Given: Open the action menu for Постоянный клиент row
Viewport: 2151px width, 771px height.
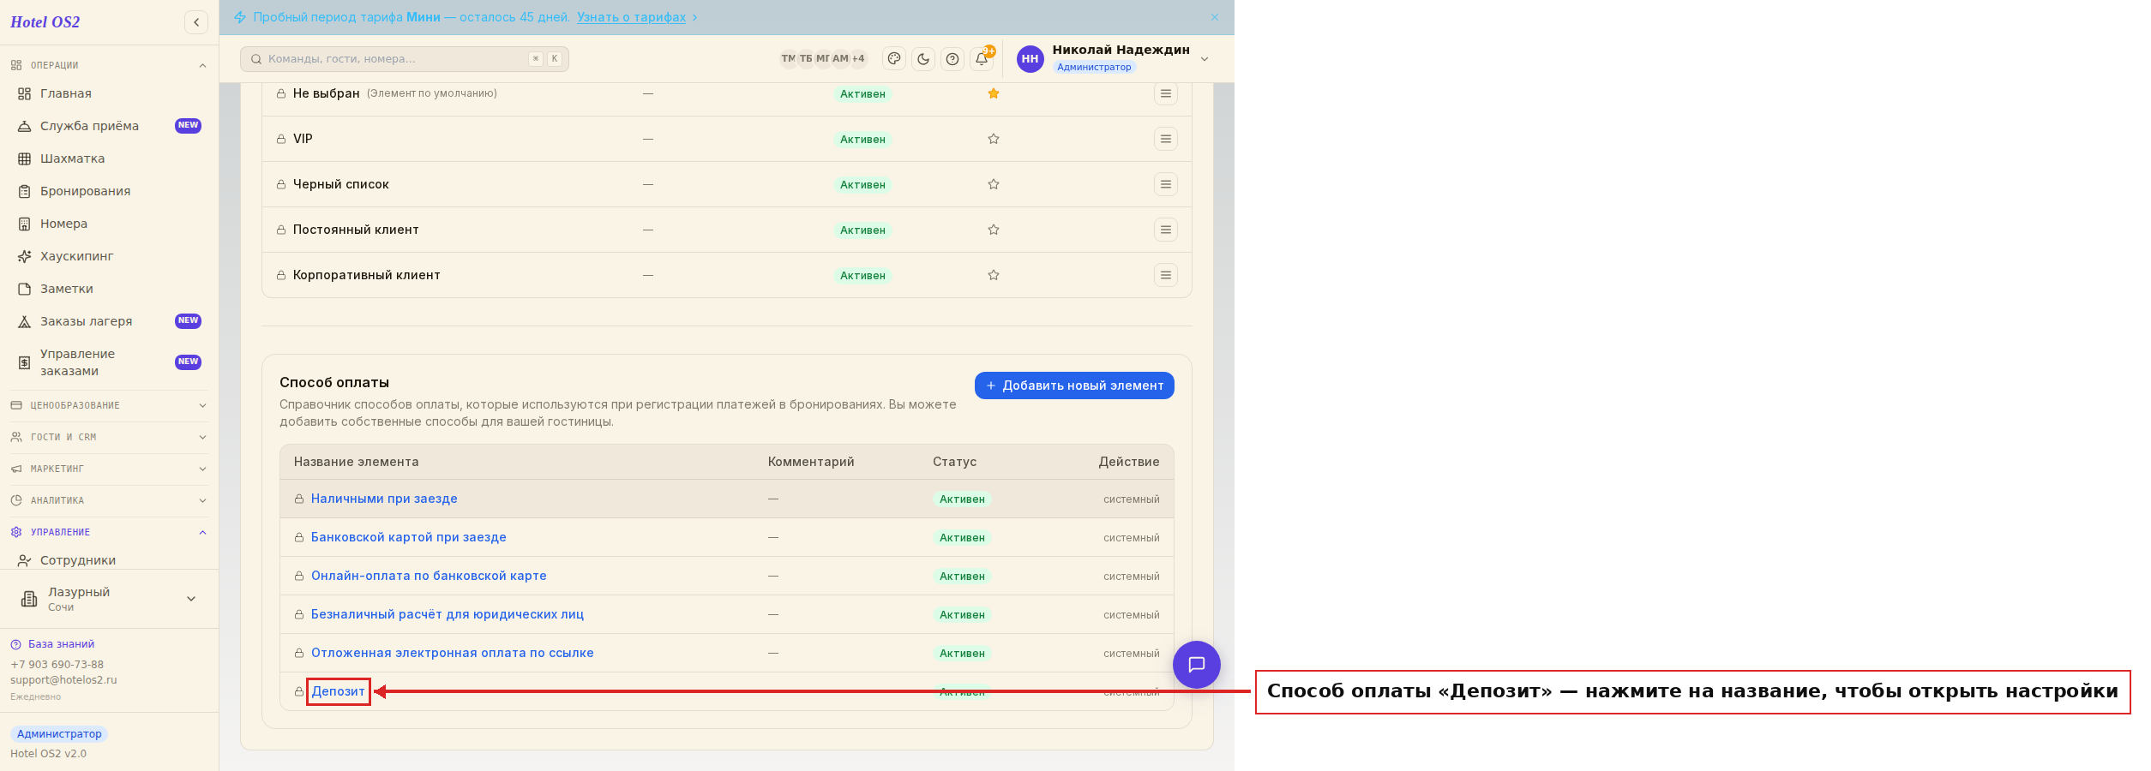Looking at the screenshot, I should [1166, 230].
